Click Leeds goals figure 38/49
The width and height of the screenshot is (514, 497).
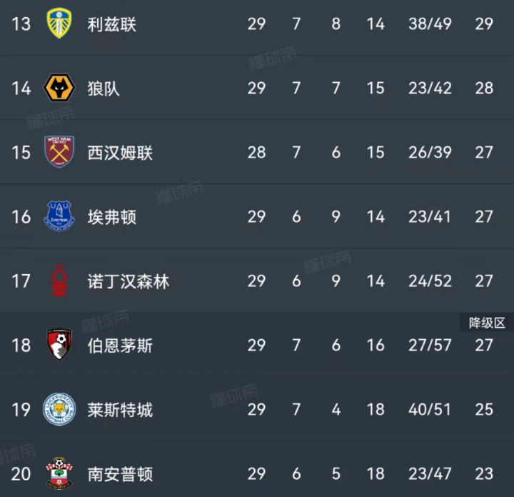click(x=430, y=24)
